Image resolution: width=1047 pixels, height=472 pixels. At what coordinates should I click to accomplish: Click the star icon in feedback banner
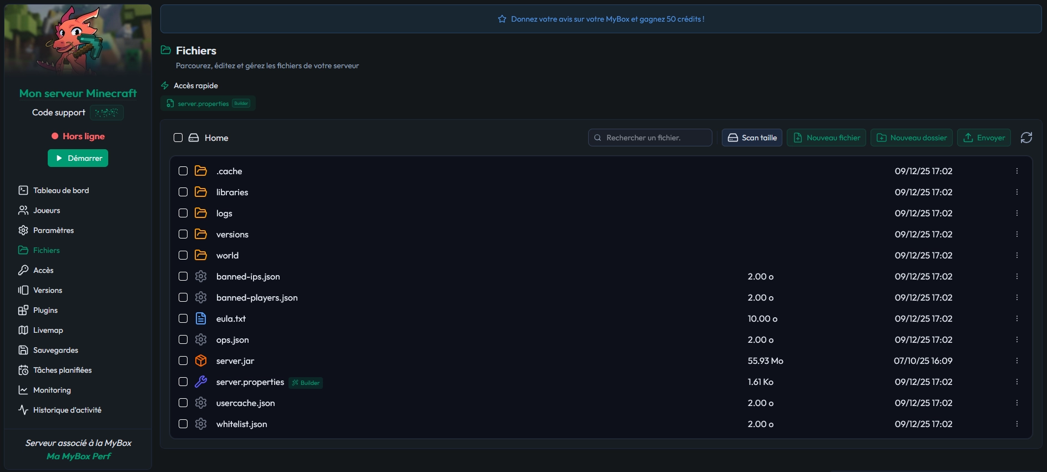(502, 19)
